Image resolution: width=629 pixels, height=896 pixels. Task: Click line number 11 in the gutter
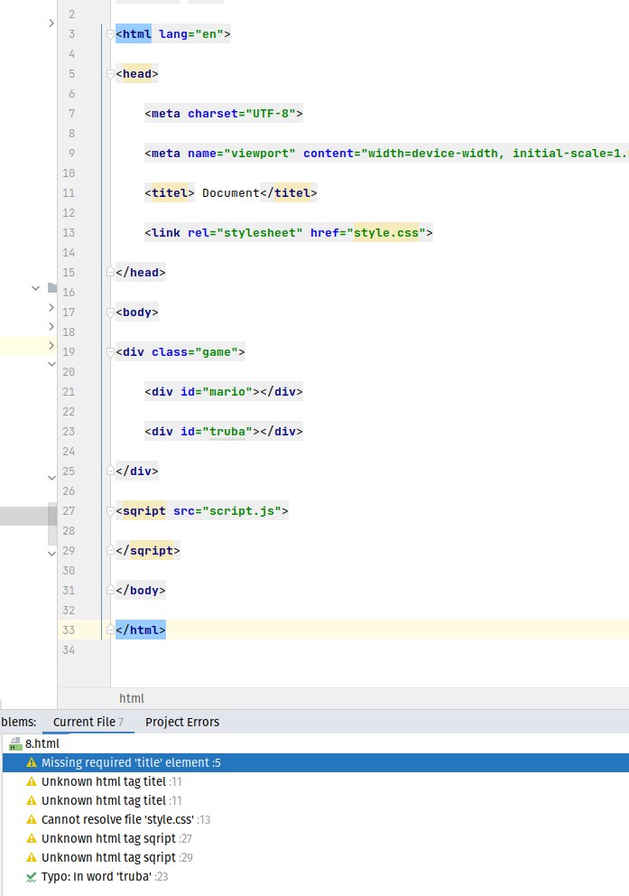(69, 193)
